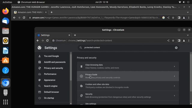
Task: Open clock and calendar in top bar
Action: 102,2
